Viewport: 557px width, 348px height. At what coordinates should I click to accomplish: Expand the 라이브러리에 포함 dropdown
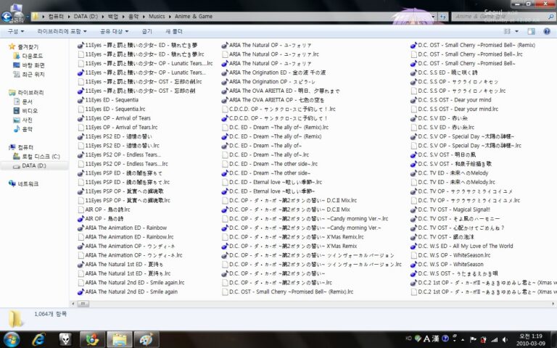point(62,31)
